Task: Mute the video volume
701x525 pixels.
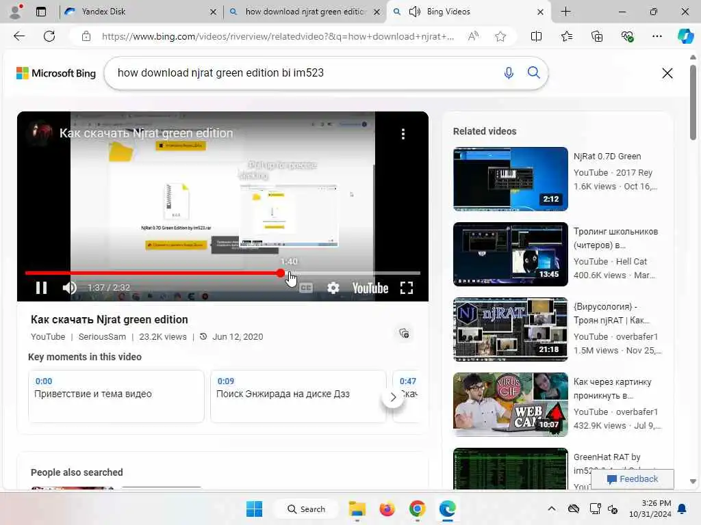Action: (x=69, y=288)
